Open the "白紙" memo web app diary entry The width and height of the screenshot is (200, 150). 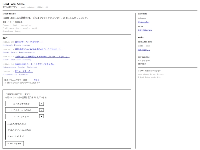(x=42, y=57)
